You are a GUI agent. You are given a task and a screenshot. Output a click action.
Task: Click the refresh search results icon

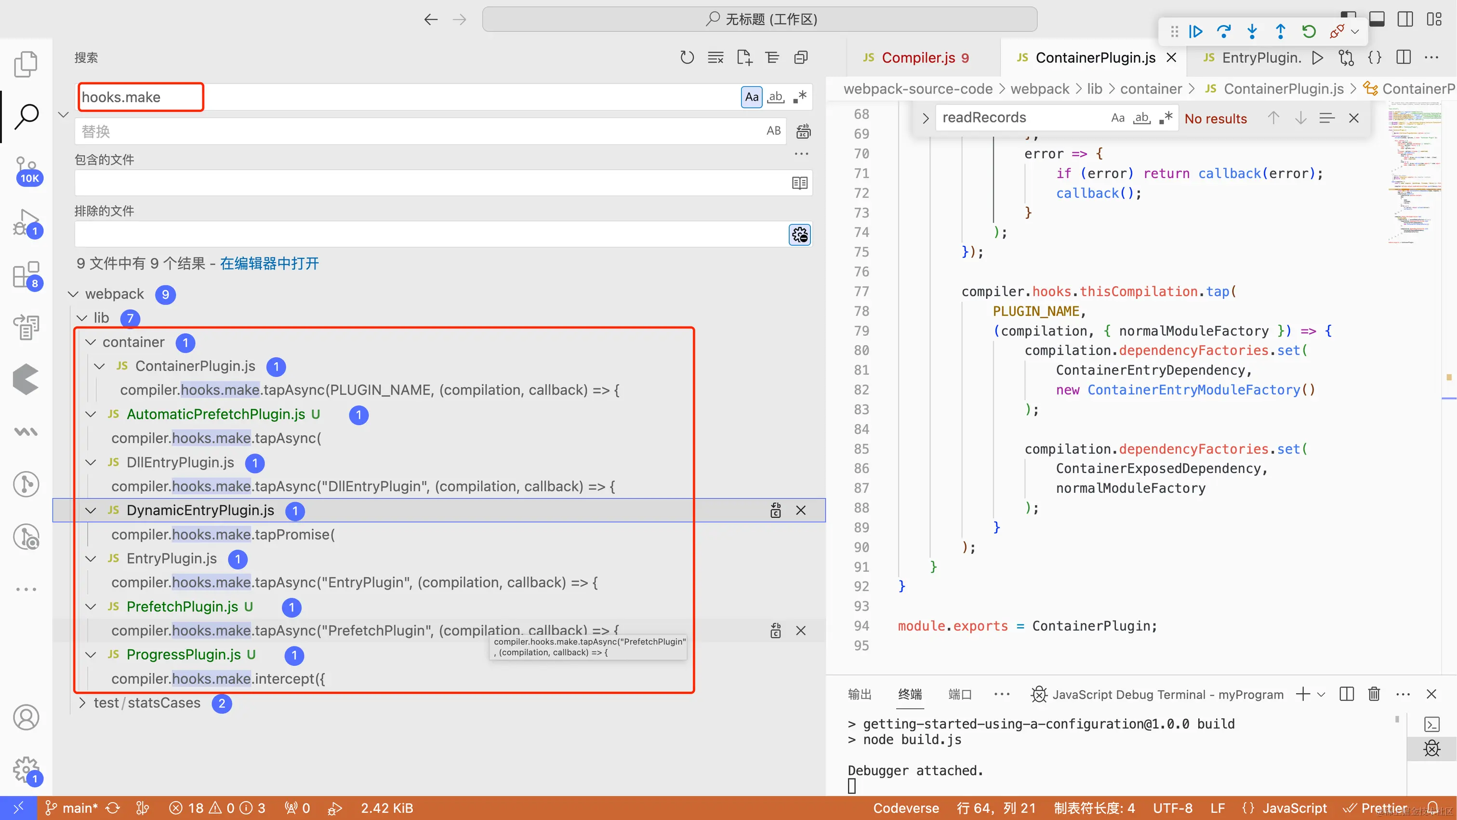[x=687, y=58]
